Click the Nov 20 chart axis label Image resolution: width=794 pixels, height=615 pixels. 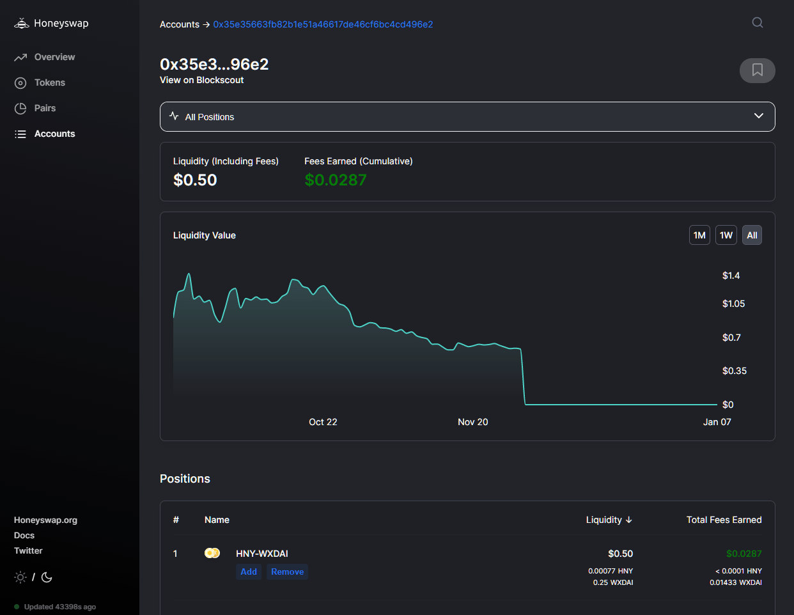[x=473, y=422]
